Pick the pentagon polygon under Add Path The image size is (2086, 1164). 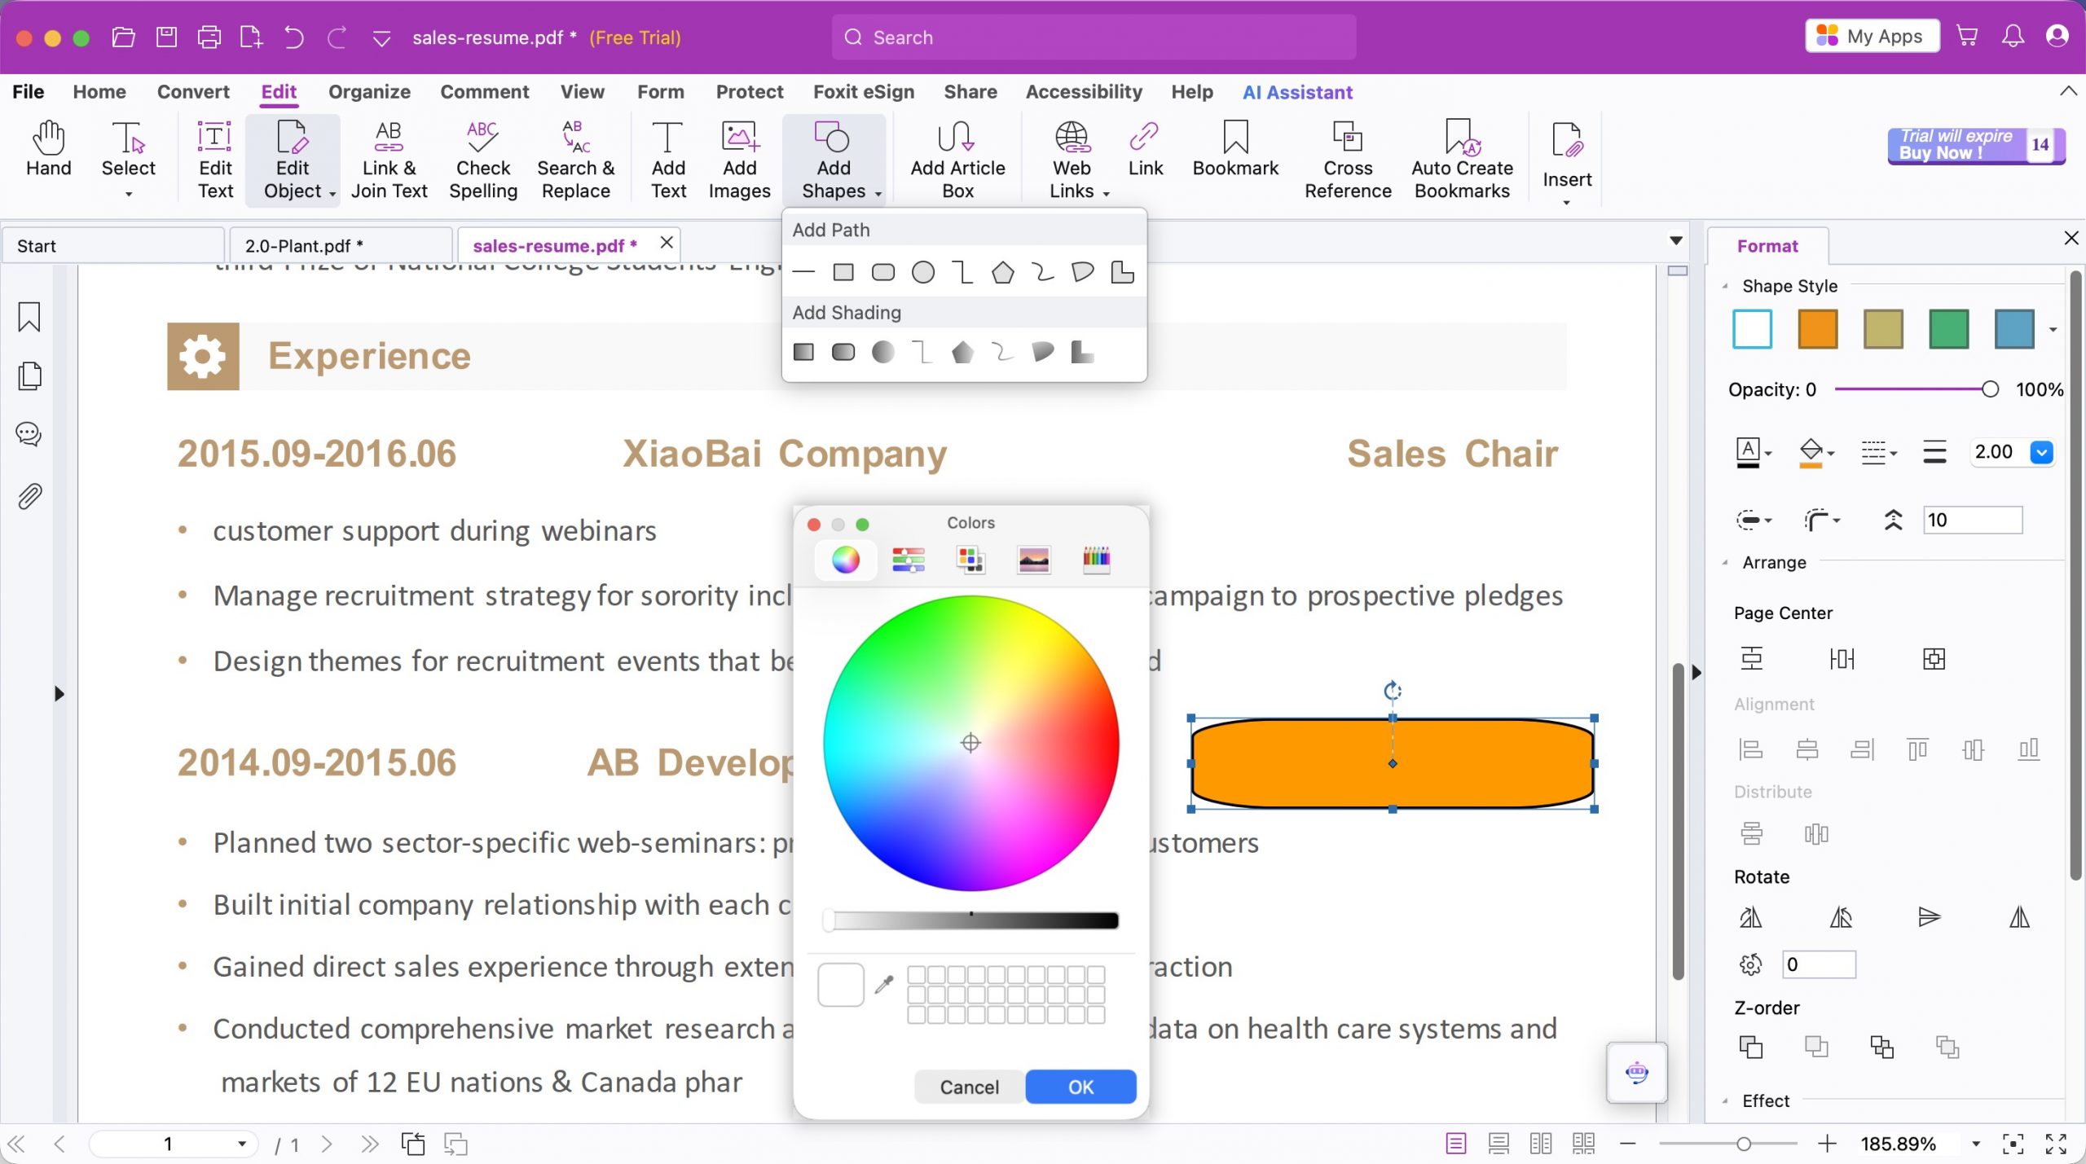1003,272
